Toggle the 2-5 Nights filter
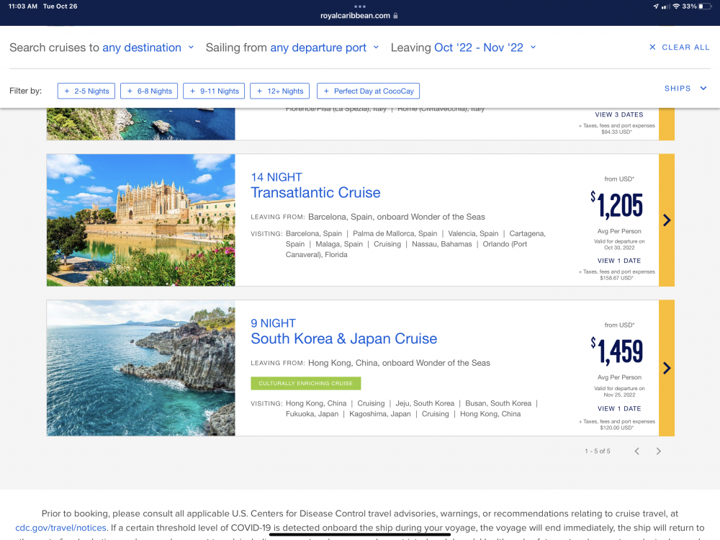 [x=86, y=91]
